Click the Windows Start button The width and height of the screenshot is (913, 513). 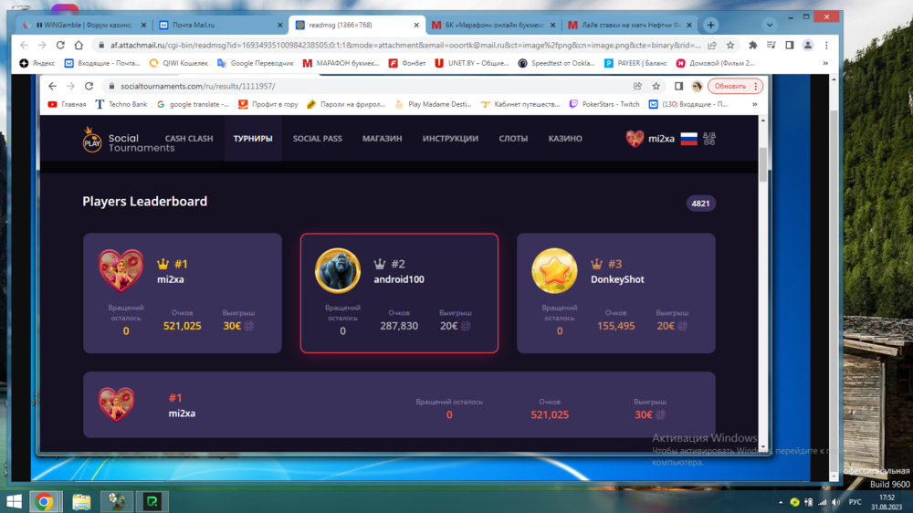click(14, 501)
